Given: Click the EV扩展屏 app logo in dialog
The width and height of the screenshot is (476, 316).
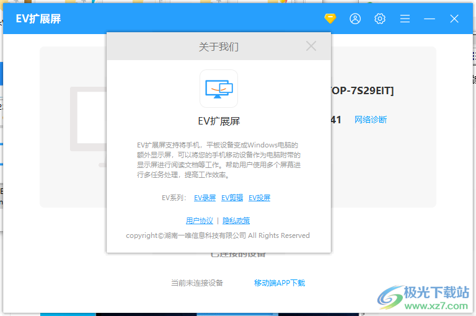Looking at the screenshot, I should click(219, 89).
